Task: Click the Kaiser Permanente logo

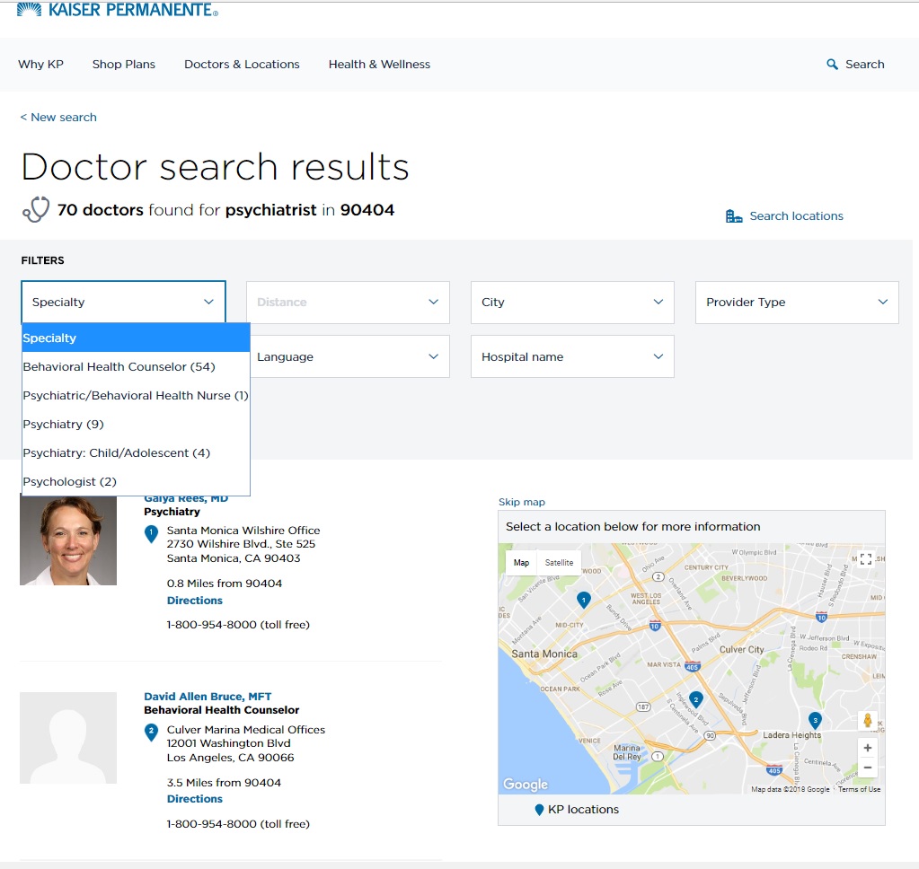Action: tap(117, 9)
